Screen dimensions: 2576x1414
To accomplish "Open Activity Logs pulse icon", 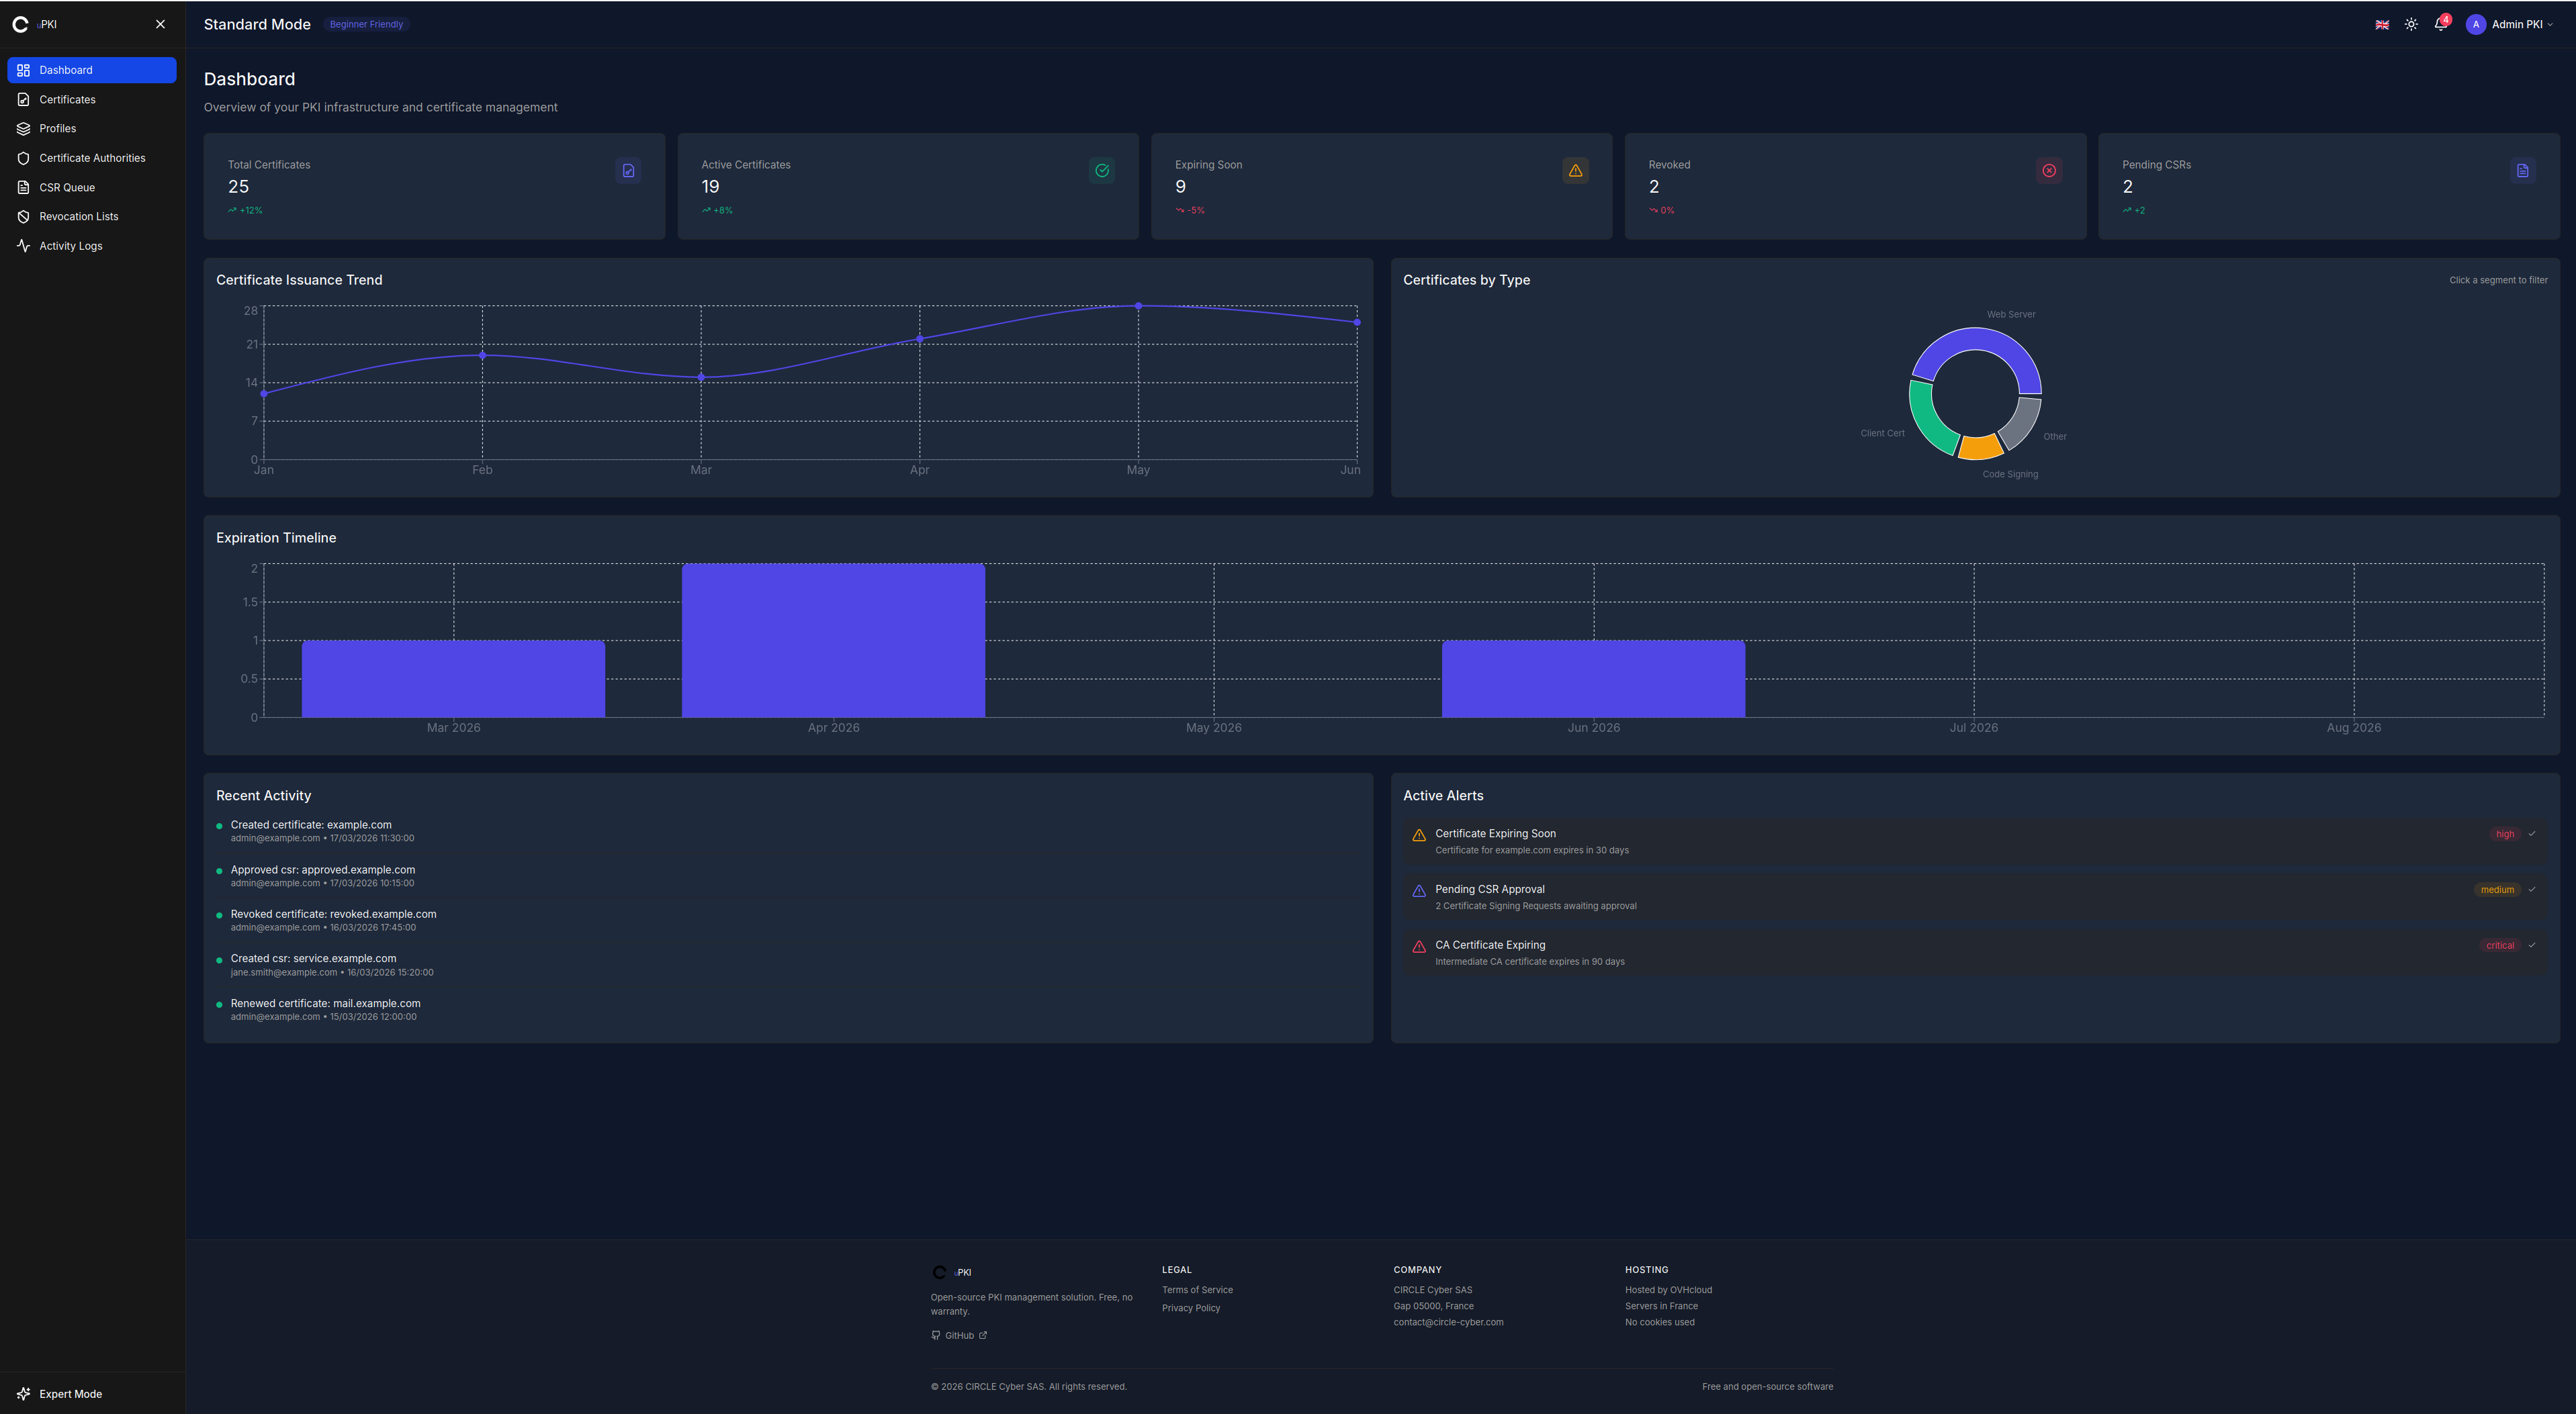I will coord(23,246).
